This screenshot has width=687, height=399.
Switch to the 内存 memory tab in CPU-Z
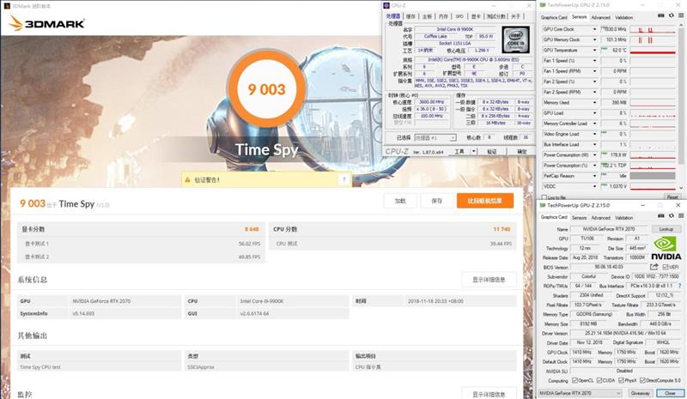point(443,16)
